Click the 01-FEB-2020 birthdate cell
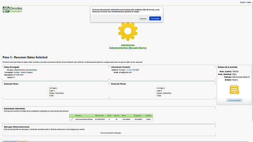This screenshot has height=142, width=253. (100, 119)
